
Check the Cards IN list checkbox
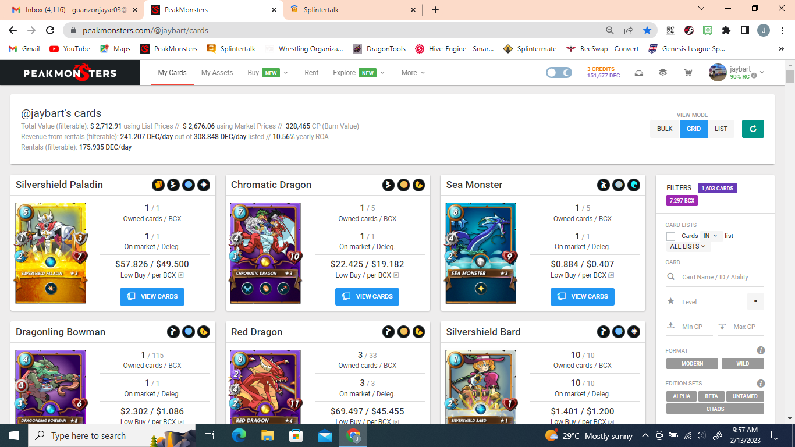(670, 236)
